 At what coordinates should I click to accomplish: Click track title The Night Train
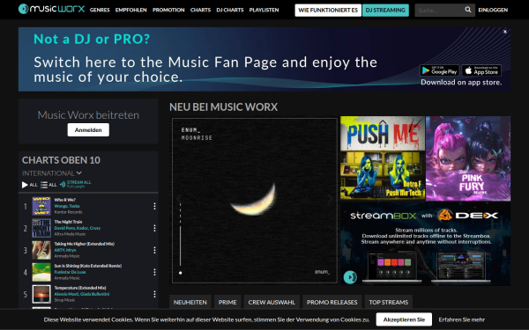coord(68,222)
